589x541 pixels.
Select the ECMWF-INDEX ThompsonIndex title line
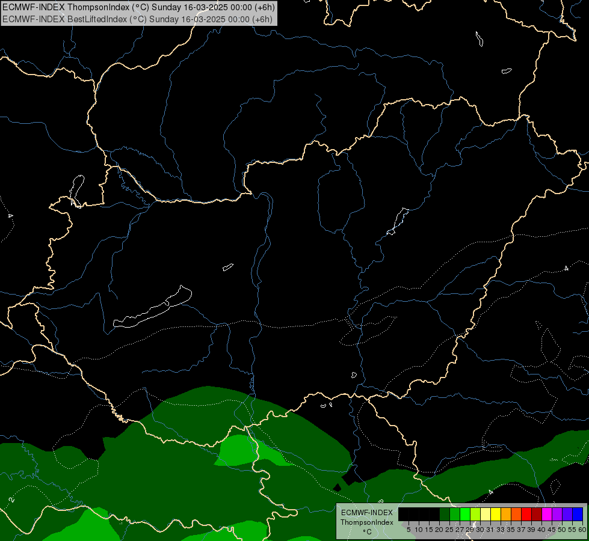point(138,7)
